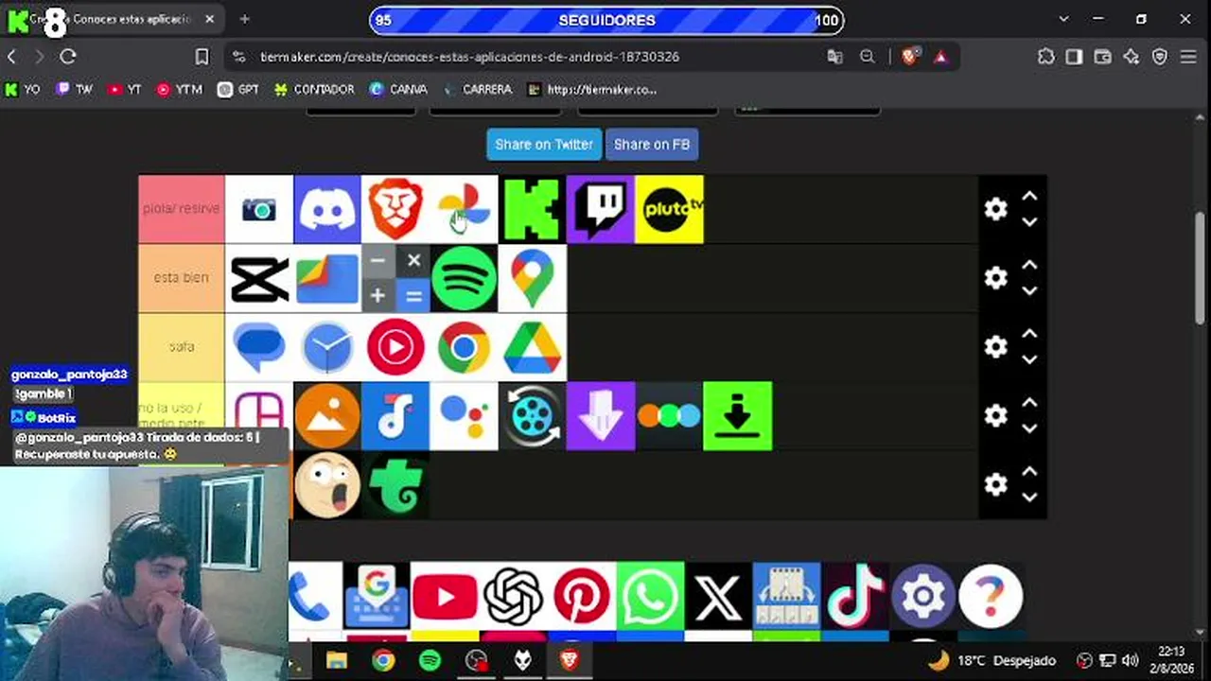Open the Brave main hamburger menu
The width and height of the screenshot is (1211, 681).
coord(1188,57)
